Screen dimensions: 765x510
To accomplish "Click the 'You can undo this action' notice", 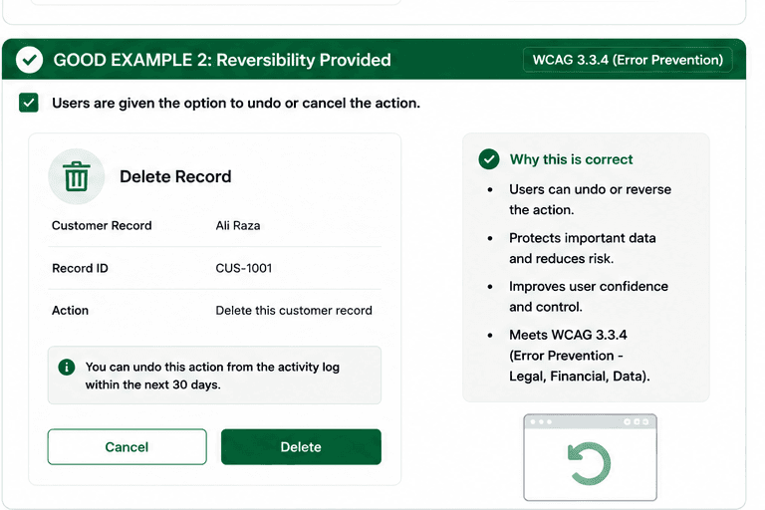I will pos(215,376).
